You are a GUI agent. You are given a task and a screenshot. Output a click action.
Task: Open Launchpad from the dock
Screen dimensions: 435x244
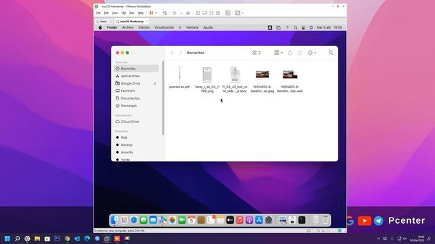click(x=124, y=220)
